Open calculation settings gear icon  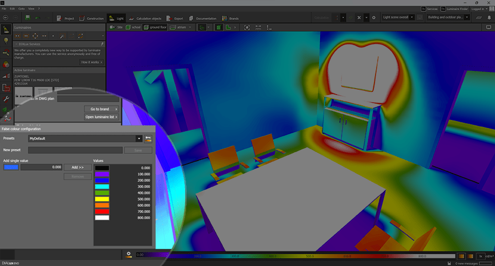[373, 18]
